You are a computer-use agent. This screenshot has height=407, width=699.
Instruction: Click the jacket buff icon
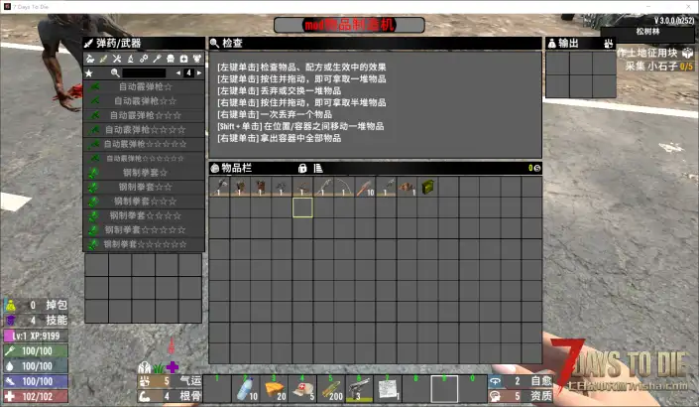144,367
